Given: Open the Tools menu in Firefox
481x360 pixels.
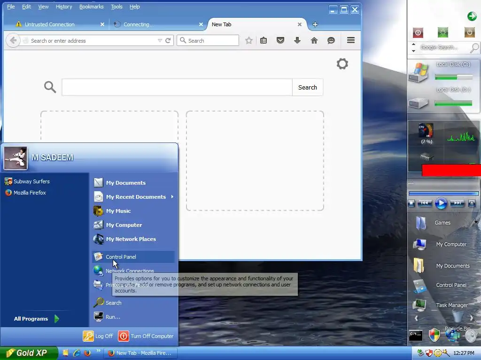Looking at the screenshot, I should pyautogui.click(x=116, y=7).
